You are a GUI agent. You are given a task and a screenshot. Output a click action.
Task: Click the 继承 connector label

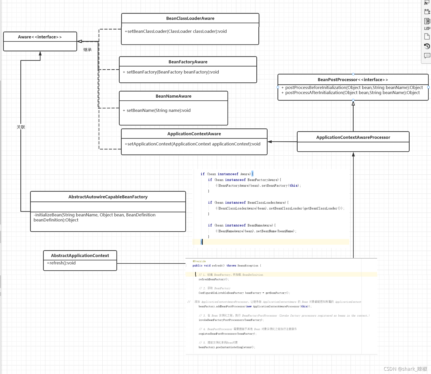click(87, 50)
